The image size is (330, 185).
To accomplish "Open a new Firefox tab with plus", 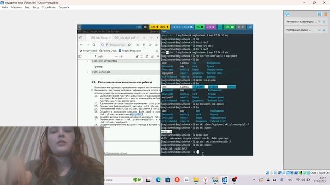I will pos(144,38).
